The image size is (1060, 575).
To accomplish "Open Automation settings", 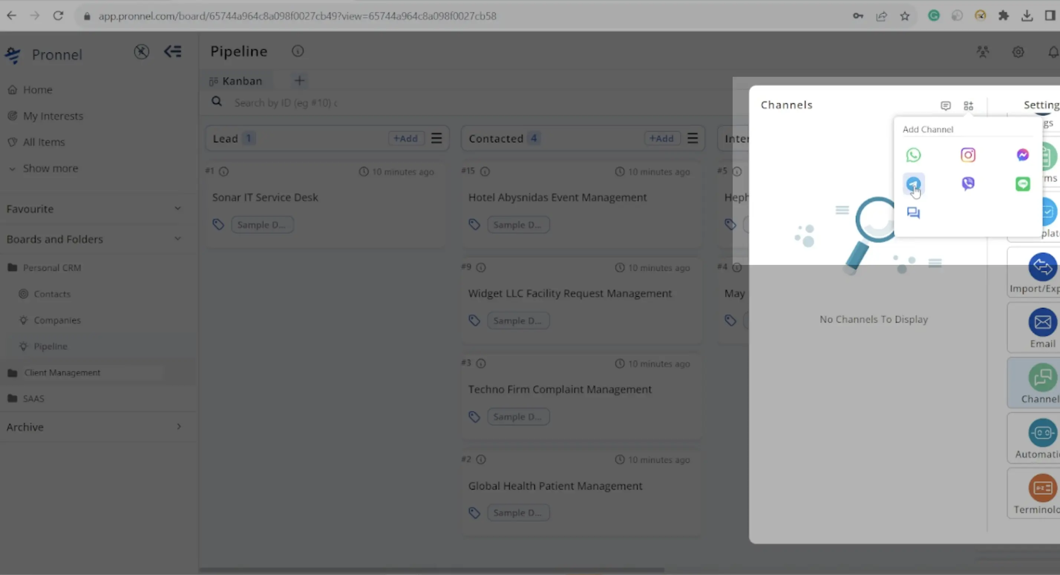I will 1034,438.
